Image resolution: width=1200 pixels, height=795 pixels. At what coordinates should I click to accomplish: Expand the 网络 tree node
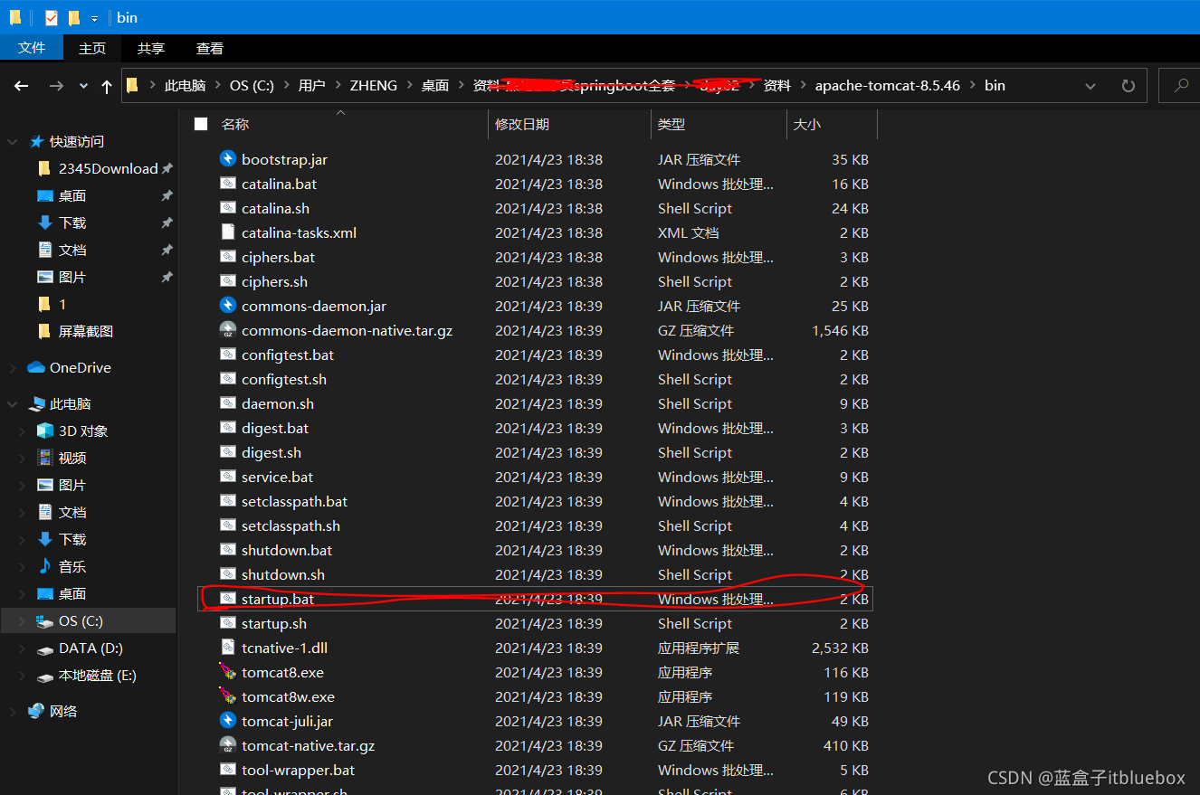click(x=13, y=712)
